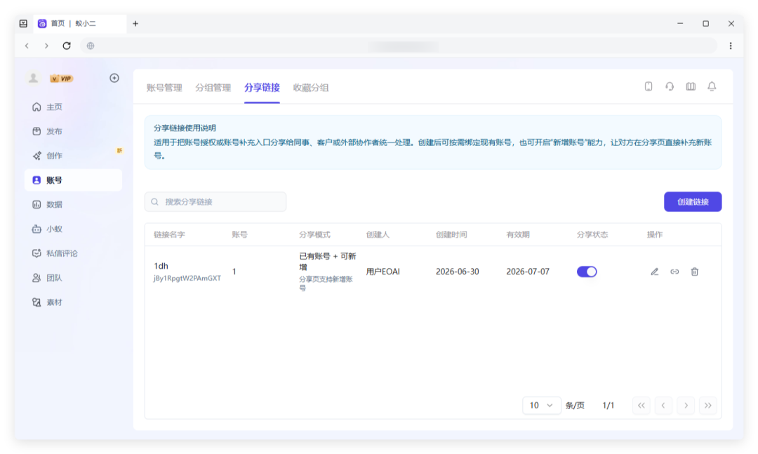Select the 分享链接 tab
Viewport: 758px width, 454px height.
point(262,88)
